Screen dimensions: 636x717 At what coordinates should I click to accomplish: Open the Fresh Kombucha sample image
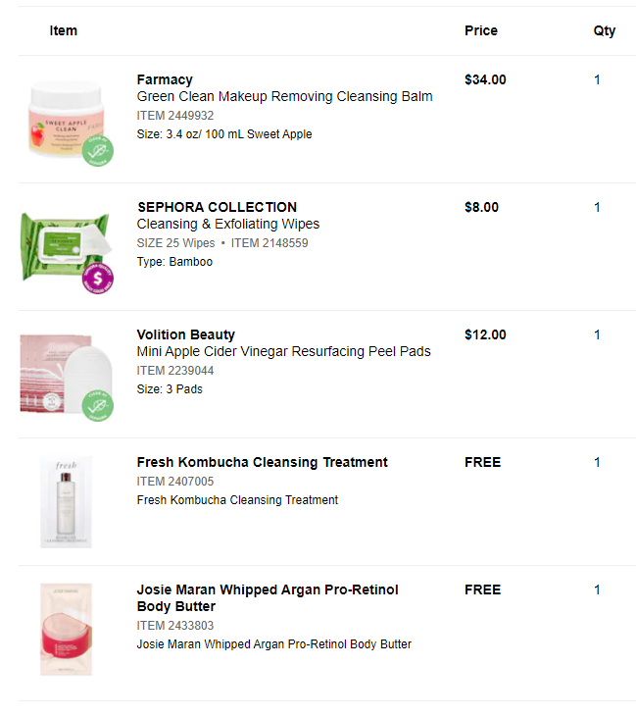coord(67,501)
